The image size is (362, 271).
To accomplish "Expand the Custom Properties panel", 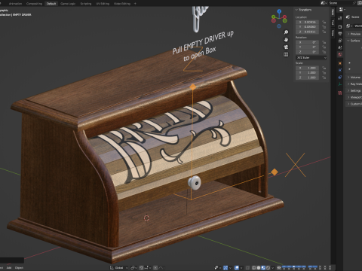I will pos(354,104).
